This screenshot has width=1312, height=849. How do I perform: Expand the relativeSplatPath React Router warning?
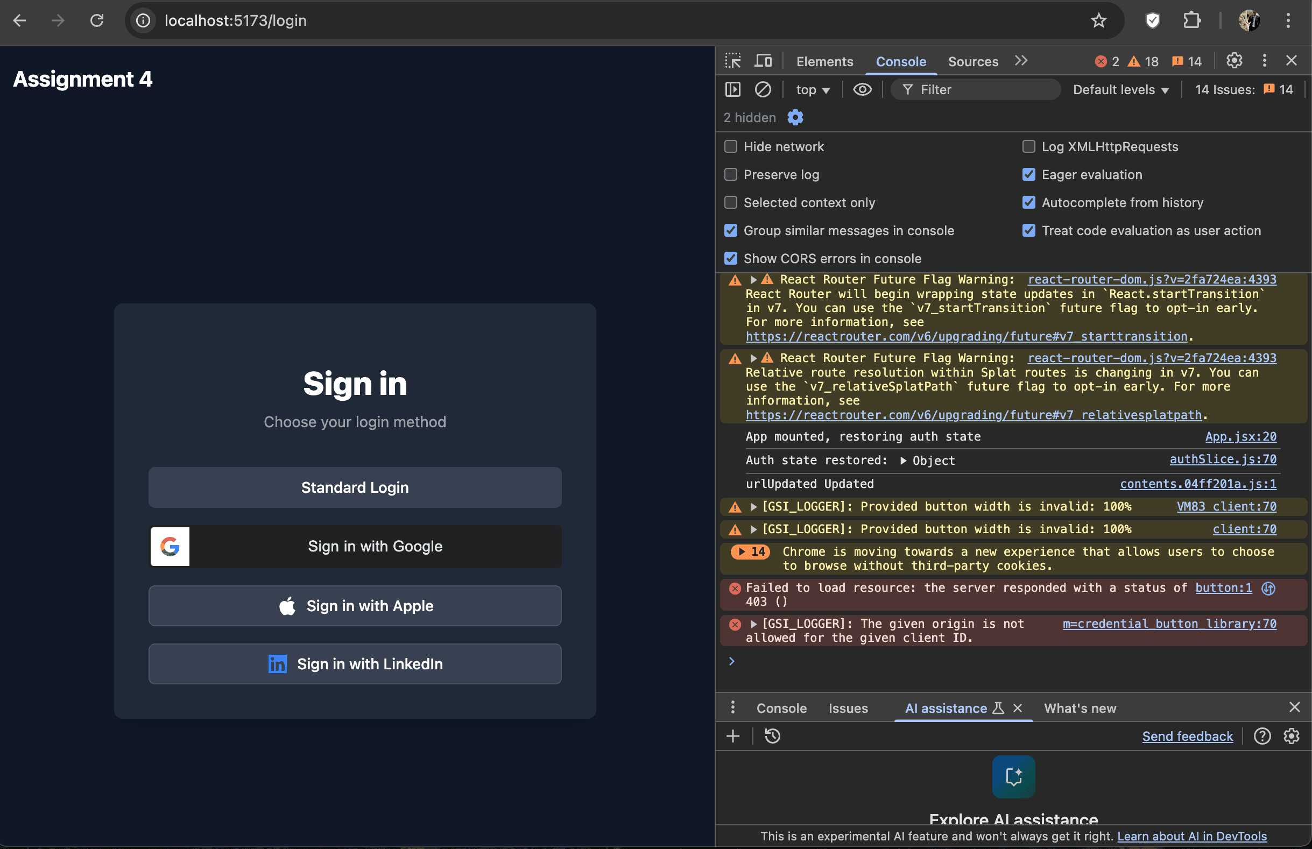coord(753,358)
